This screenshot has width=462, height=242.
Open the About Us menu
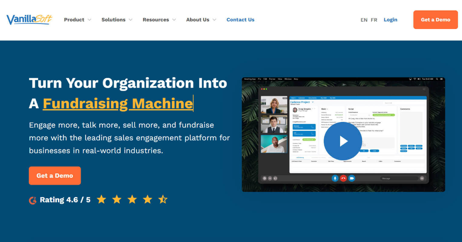(198, 20)
